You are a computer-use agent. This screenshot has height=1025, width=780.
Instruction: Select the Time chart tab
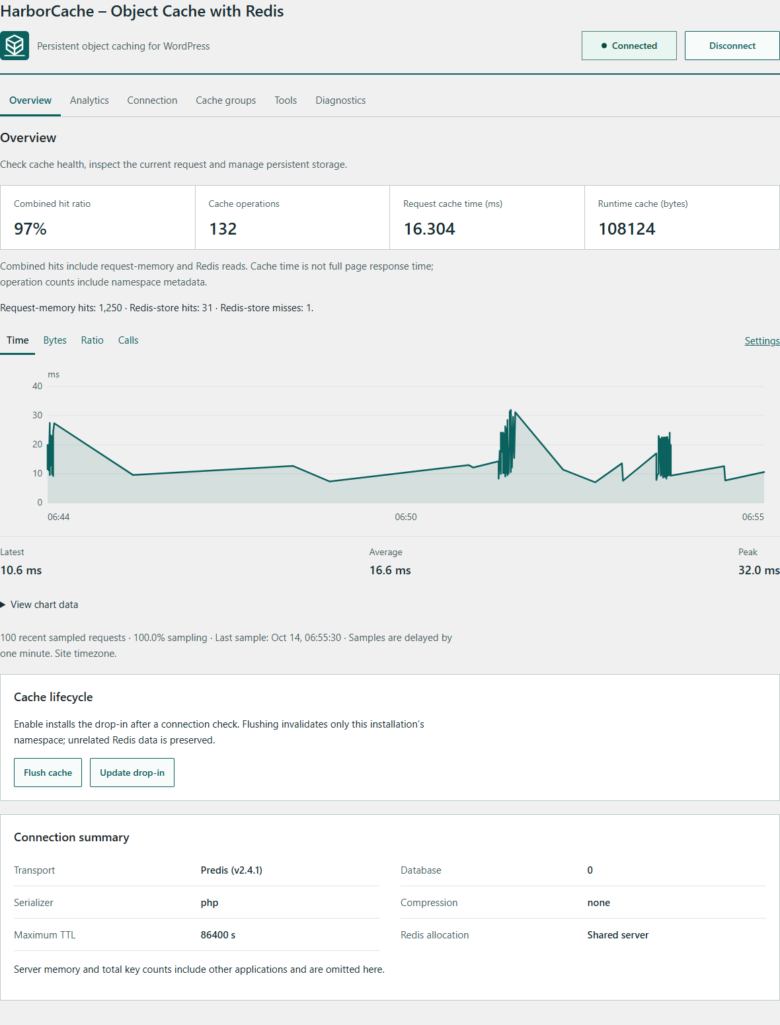click(18, 340)
